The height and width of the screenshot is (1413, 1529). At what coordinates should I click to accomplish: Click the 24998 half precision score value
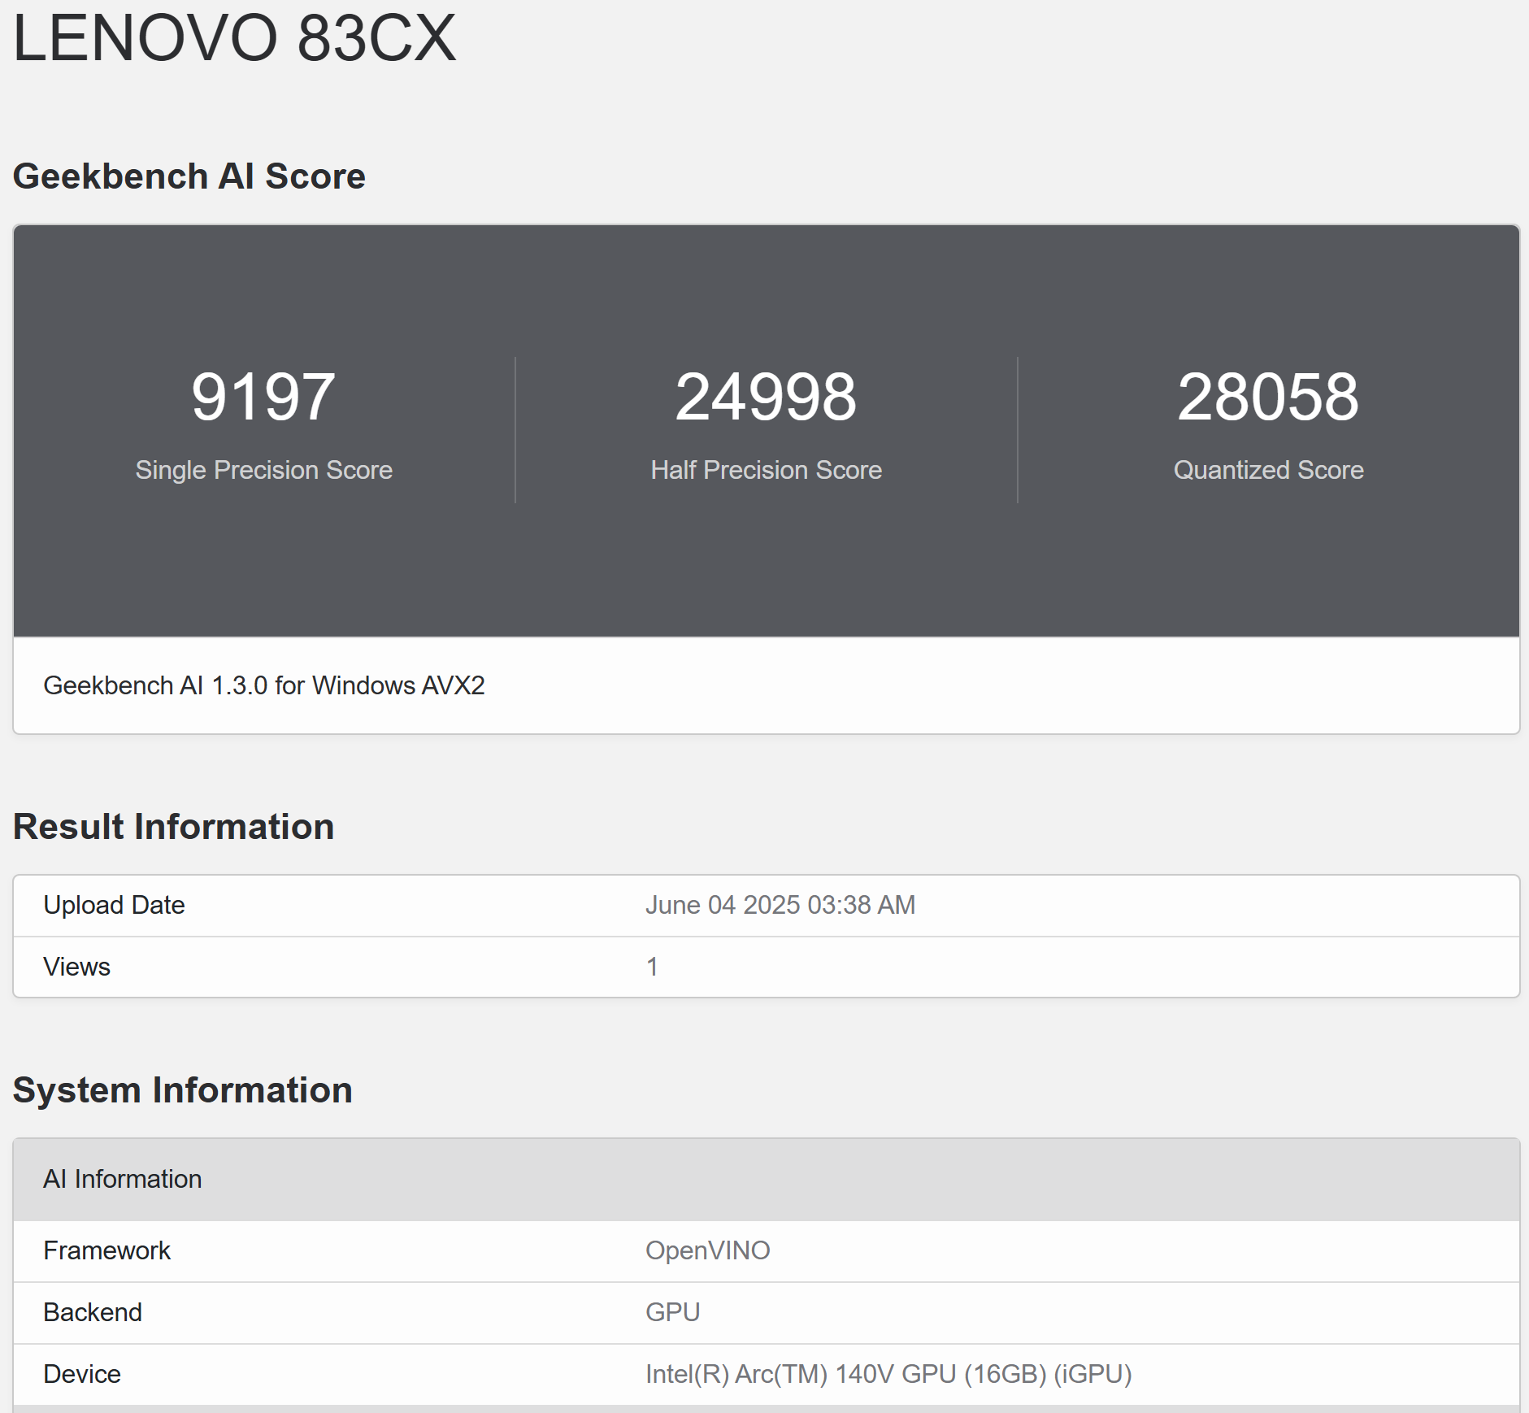pos(766,397)
